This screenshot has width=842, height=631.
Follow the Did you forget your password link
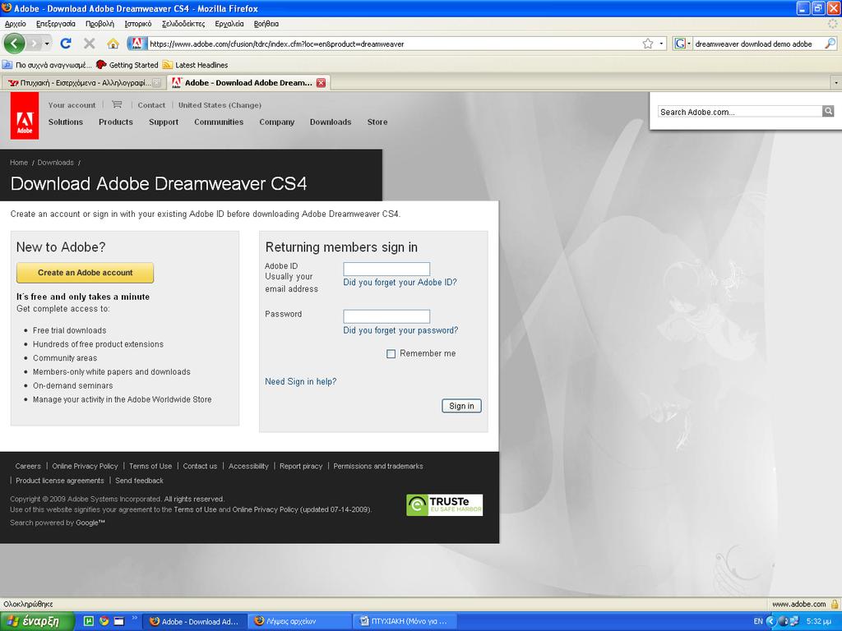(x=400, y=330)
